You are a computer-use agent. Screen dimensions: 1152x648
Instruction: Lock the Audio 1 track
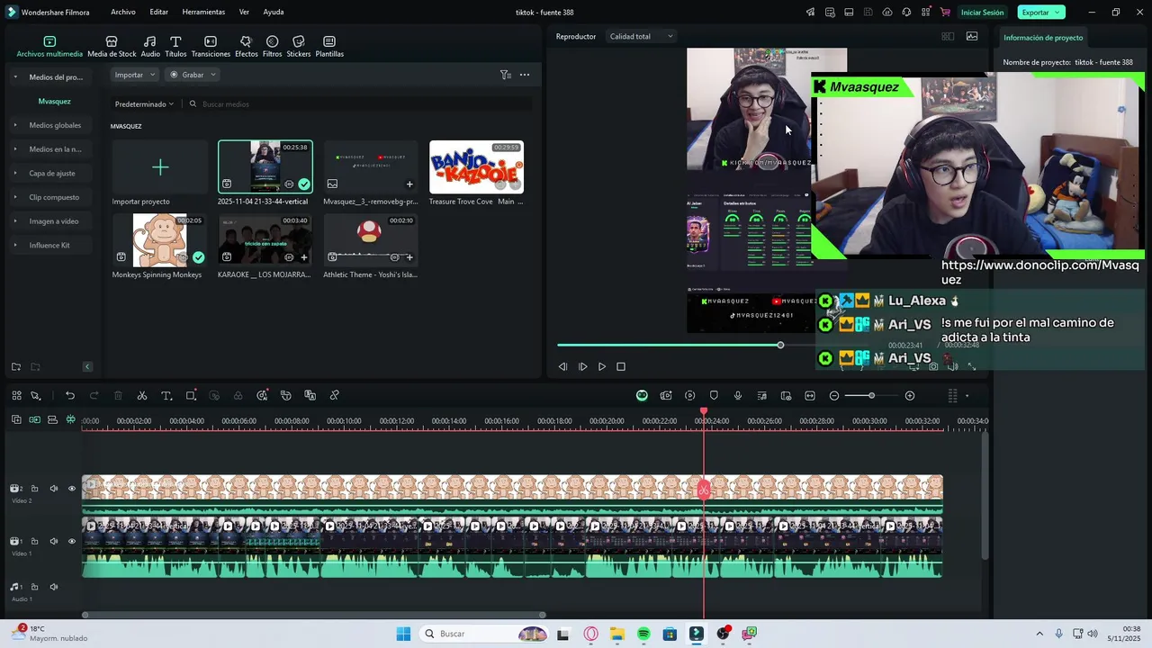(x=35, y=587)
